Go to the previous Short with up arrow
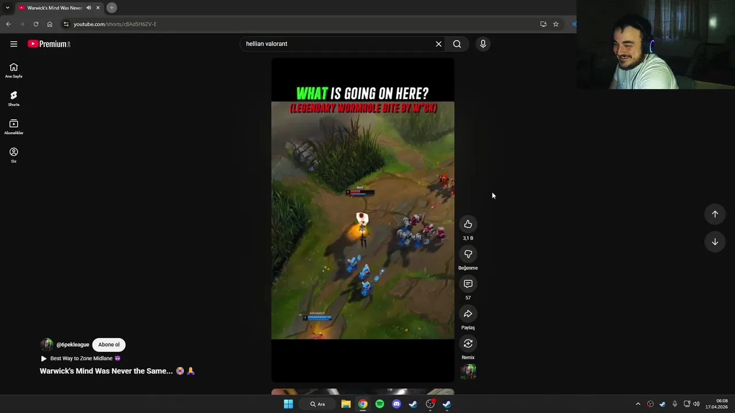The image size is (735, 413). click(x=715, y=214)
